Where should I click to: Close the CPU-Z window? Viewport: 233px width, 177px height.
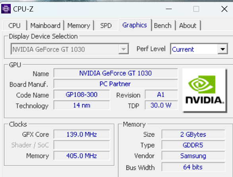click(x=224, y=9)
